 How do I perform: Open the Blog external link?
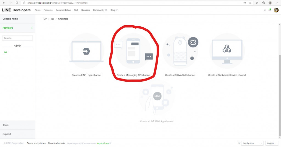[114, 10]
